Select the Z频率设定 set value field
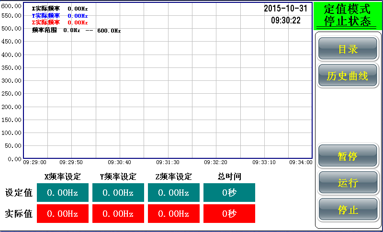The width and height of the screenshot is (383, 232). point(174,193)
